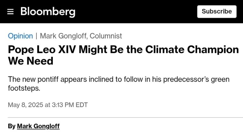The image size is (243, 132).
Task: Click the 'Pope Leo XIV' headline text
Action: pyautogui.click(x=42, y=50)
